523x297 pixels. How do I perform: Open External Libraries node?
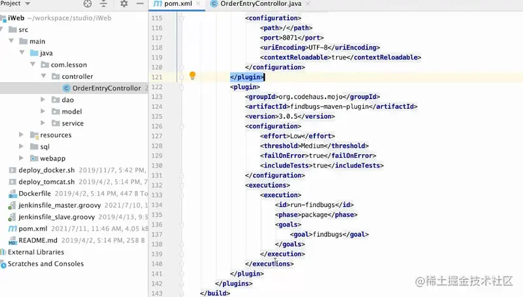coord(36,252)
